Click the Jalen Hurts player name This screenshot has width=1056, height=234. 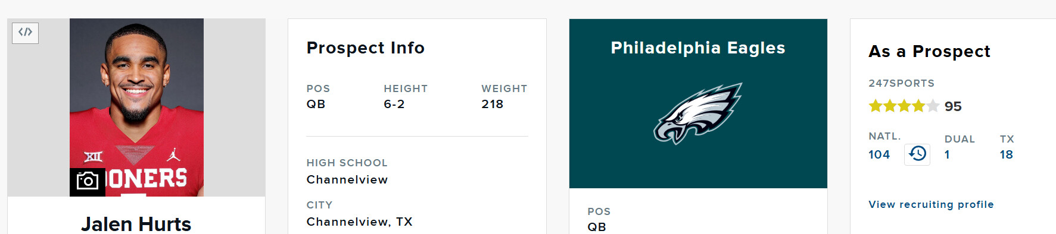tap(136, 224)
